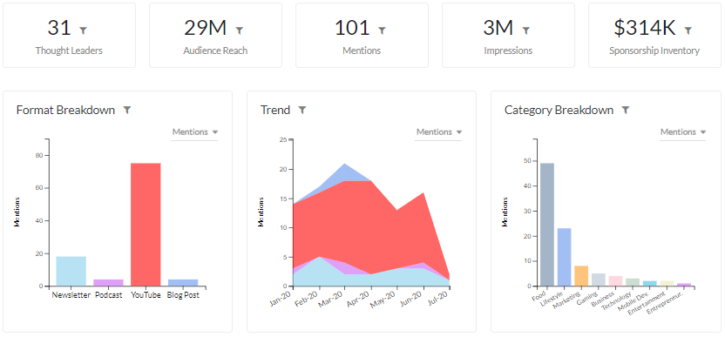Click filter icon next to $314K Sponsorship Inventory
The image size is (725, 337).
click(x=688, y=30)
